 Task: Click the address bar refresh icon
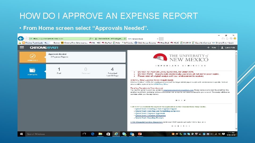[125, 39]
